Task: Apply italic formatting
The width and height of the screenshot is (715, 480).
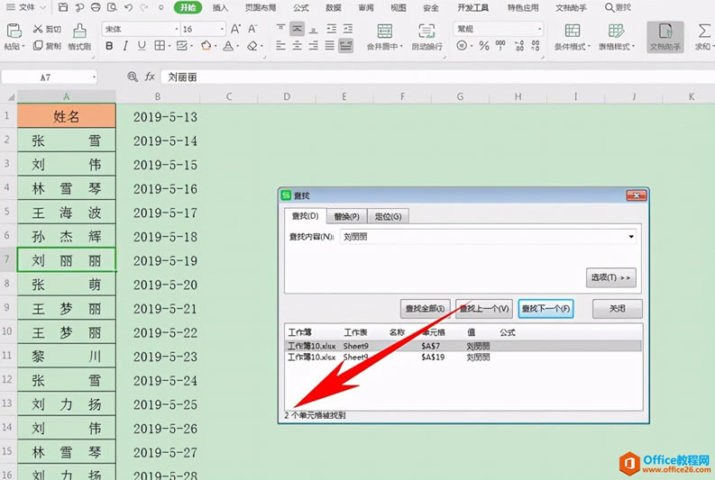Action: [x=125, y=46]
